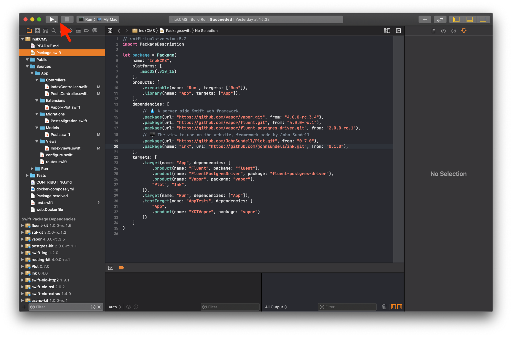The width and height of the screenshot is (512, 337).
Task: Go forward in editor history
Action: [x=126, y=31]
